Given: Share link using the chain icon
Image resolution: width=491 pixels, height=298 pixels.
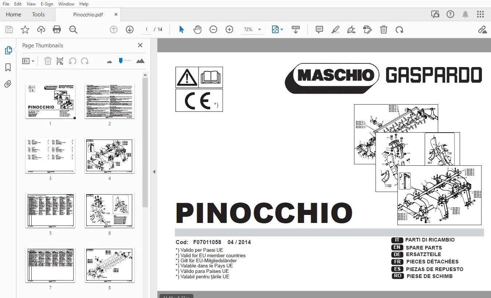Looking at the screenshot, I should click(x=482, y=30).
